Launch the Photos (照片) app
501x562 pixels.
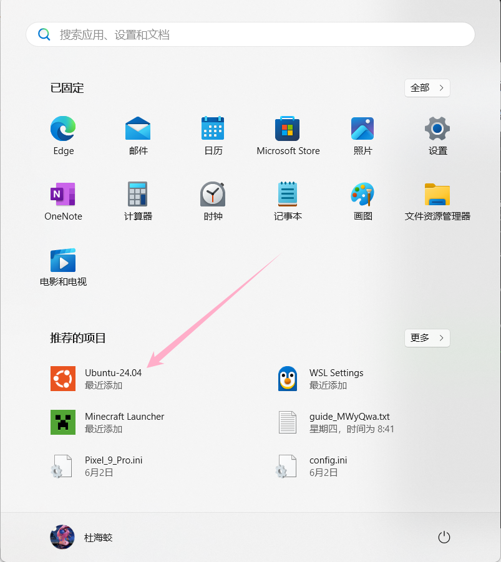click(x=362, y=128)
